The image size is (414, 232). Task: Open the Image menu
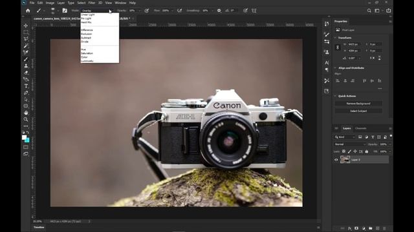(50, 3)
